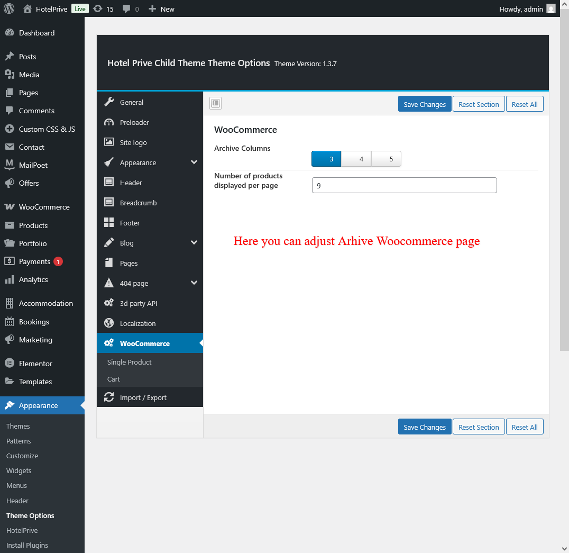Open the Preloader section icon
This screenshot has width=569, height=553.
109,122
